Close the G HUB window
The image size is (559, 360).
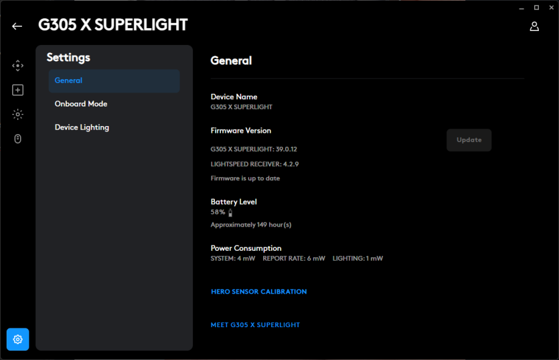pyautogui.click(x=551, y=8)
